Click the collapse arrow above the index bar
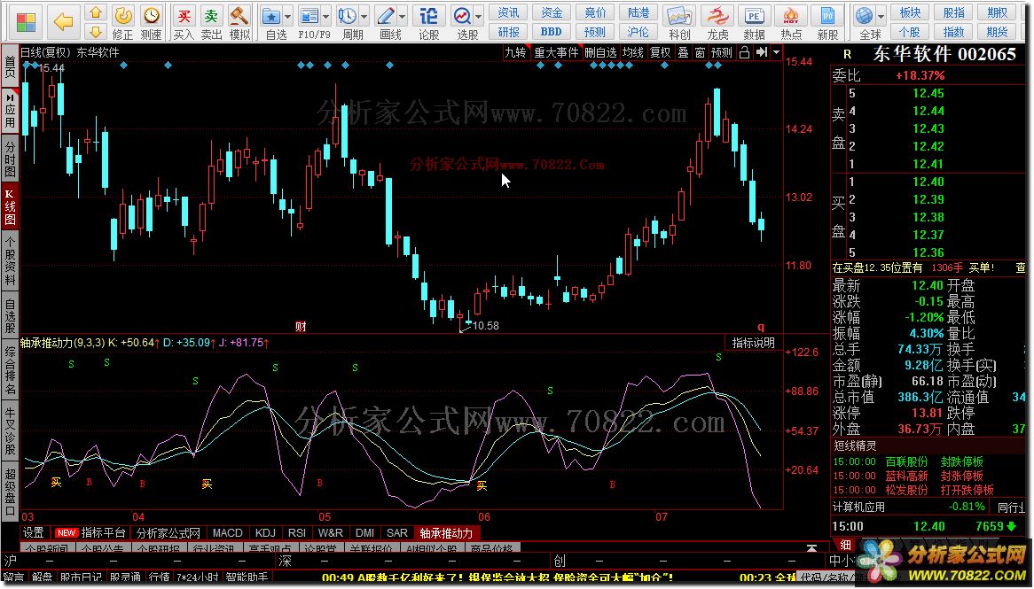The width and height of the screenshot is (1034, 589). click(x=811, y=548)
